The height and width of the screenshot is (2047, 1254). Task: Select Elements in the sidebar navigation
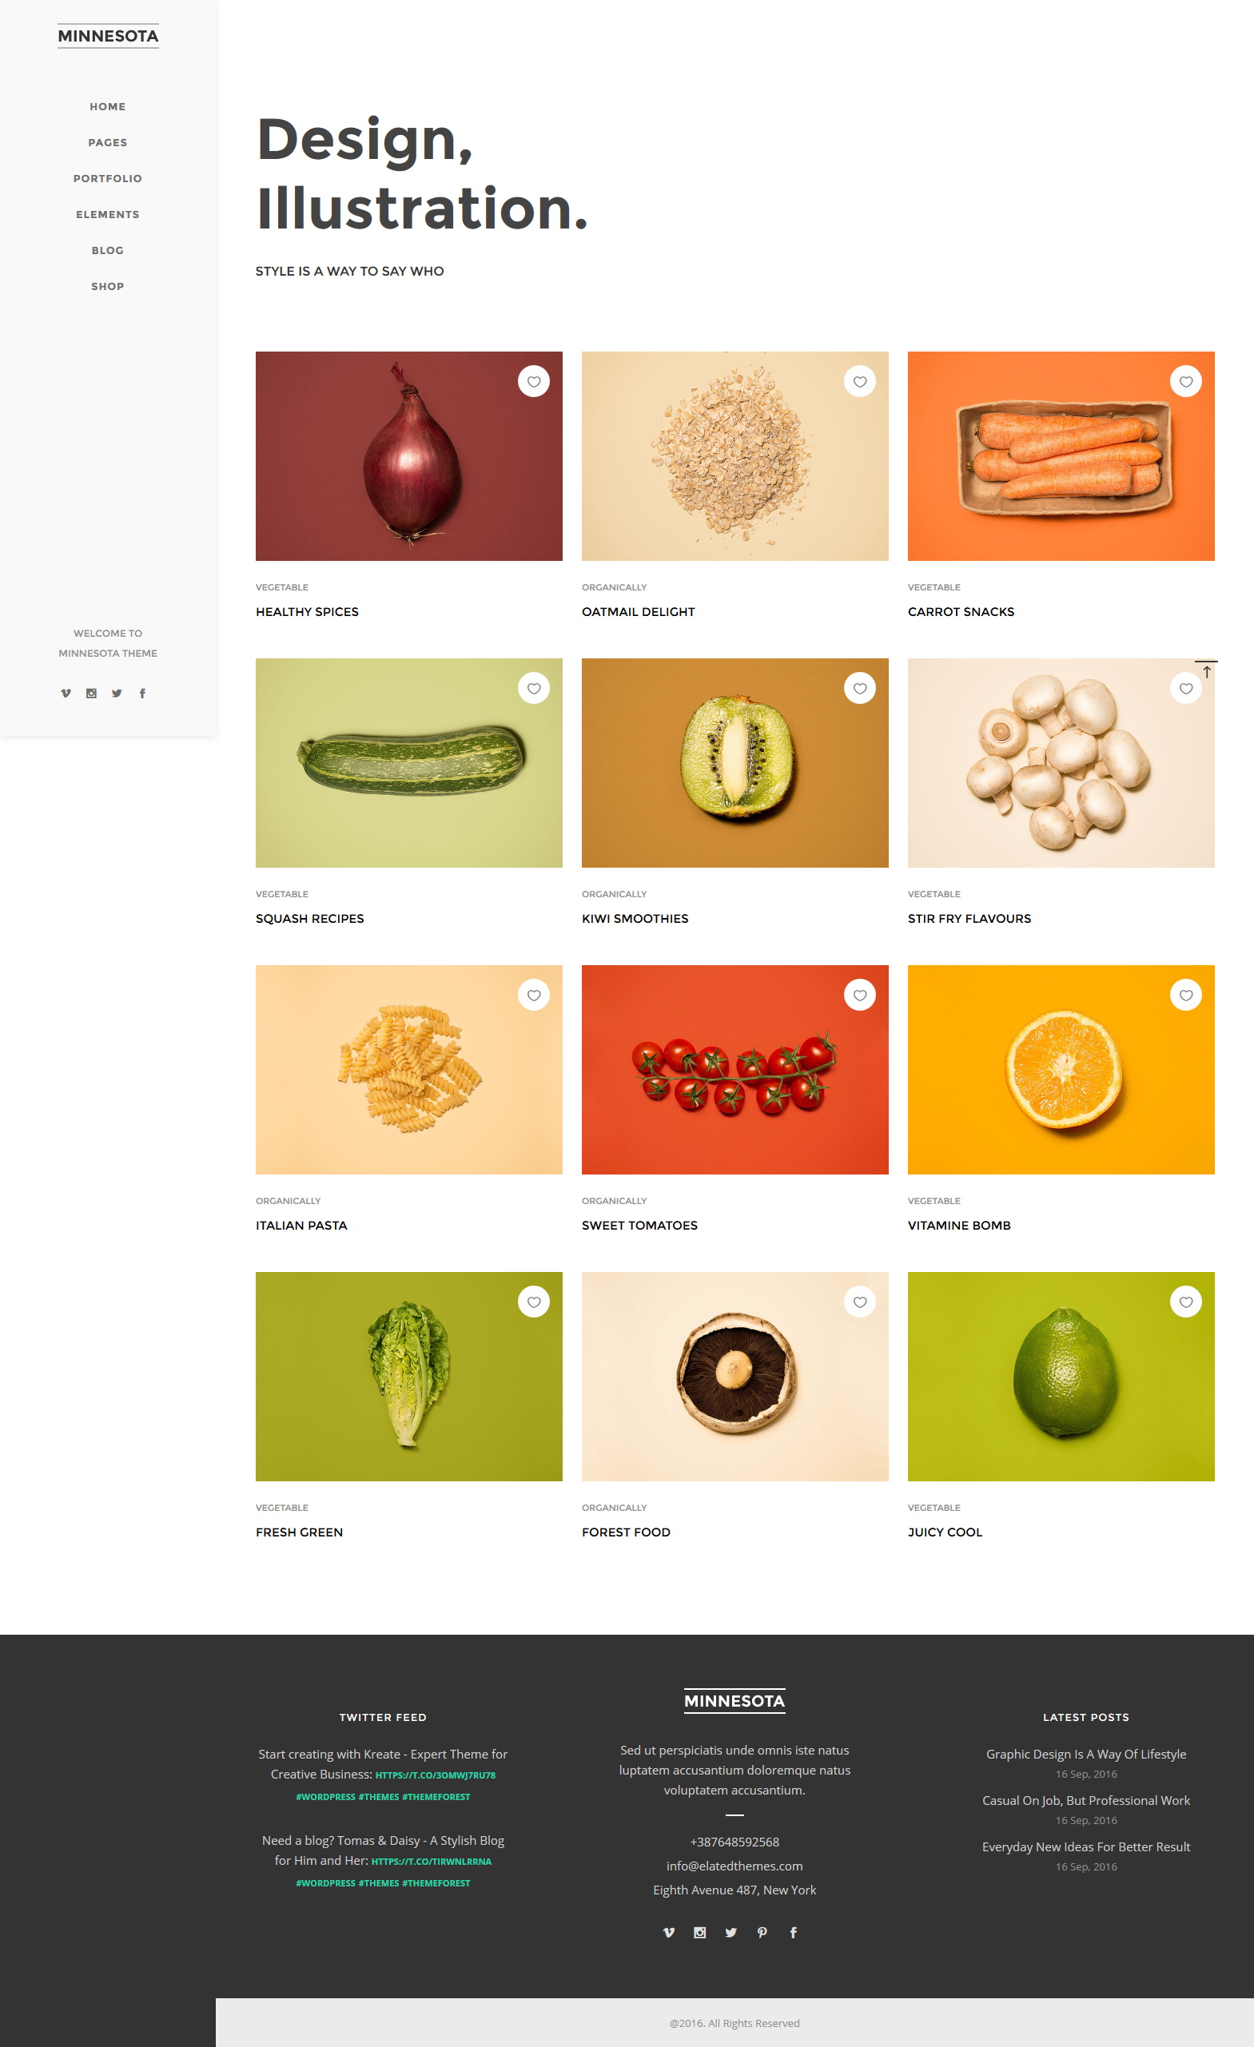tap(108, 214)
